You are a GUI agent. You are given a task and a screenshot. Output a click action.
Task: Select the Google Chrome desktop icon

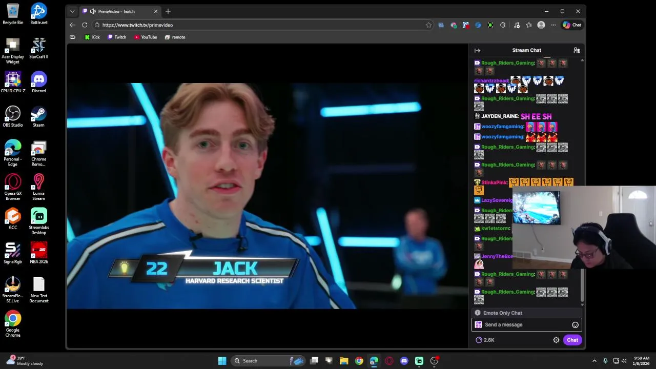click(x=13, y=324)
